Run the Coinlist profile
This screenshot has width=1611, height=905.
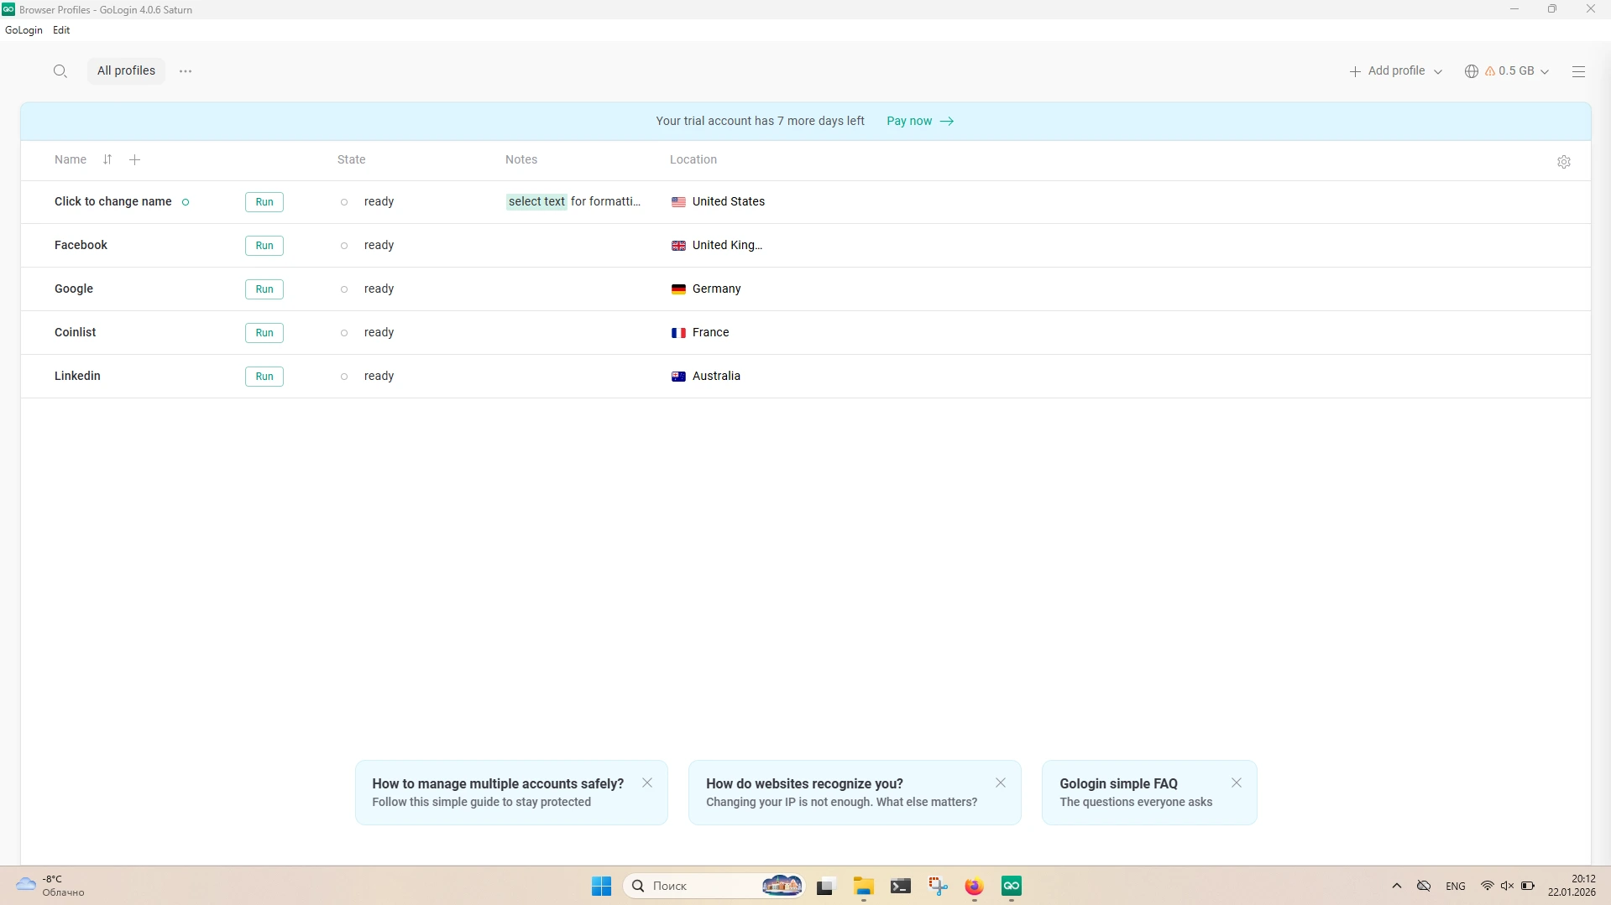(x=264, y=333)
